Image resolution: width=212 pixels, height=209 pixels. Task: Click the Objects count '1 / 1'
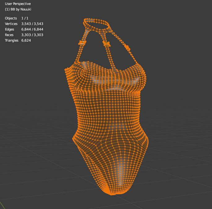(25, 18)
